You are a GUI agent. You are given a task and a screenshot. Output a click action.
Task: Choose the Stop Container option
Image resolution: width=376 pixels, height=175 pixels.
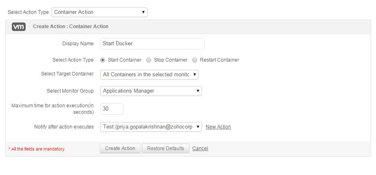coord(149,60)
